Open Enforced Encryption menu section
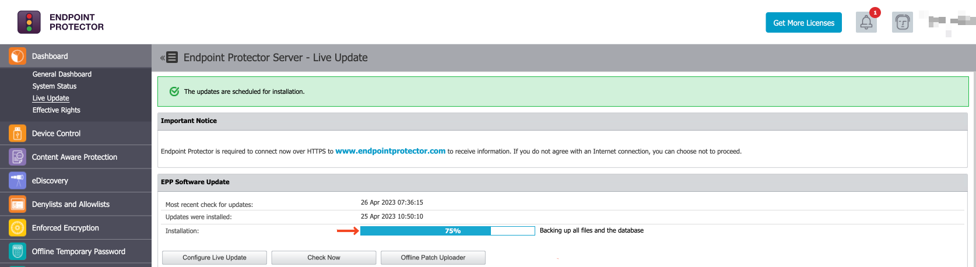Screen dimensions: 976x267 [76, 228]
